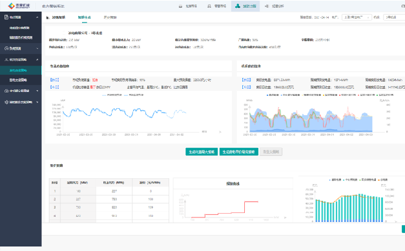
Task: Click the table cell showing 730
Action: tap(78, 207)
